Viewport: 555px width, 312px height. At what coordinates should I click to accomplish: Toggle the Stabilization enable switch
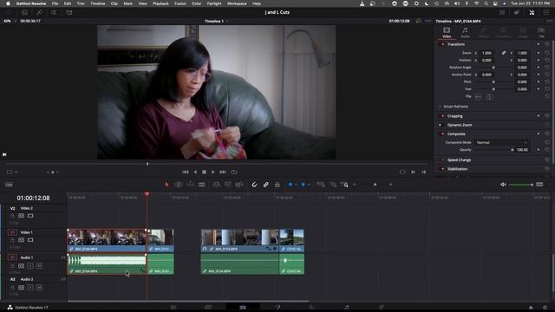[442, 169]
